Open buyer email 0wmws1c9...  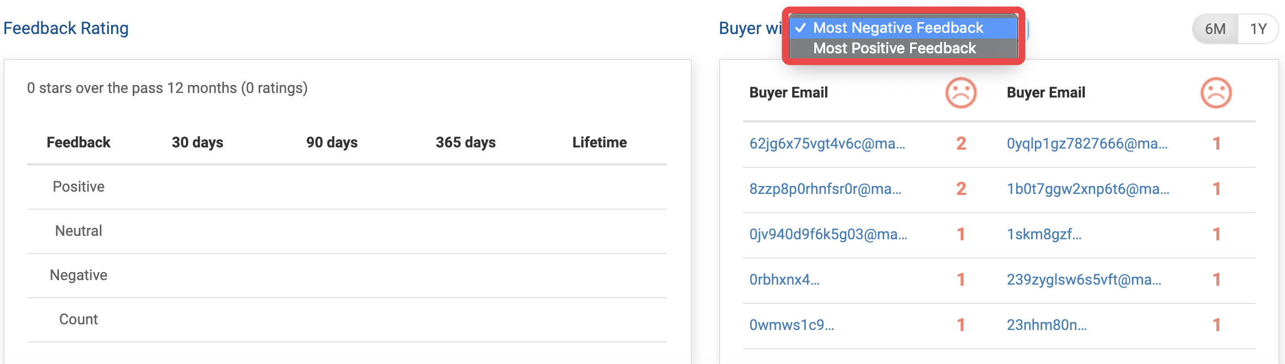point(792,325)
